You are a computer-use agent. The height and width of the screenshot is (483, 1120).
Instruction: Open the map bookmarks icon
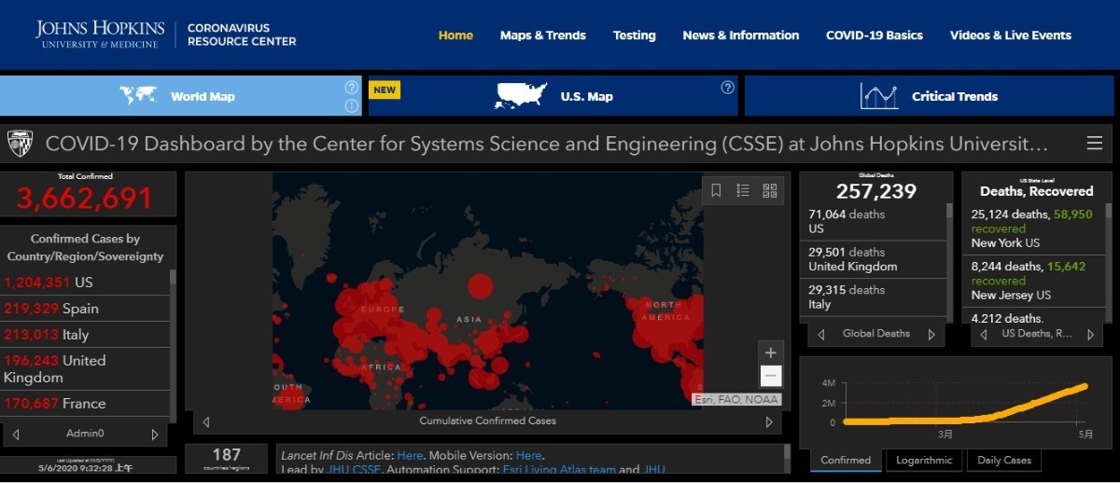pyautogui.click(x=717, y=190)
